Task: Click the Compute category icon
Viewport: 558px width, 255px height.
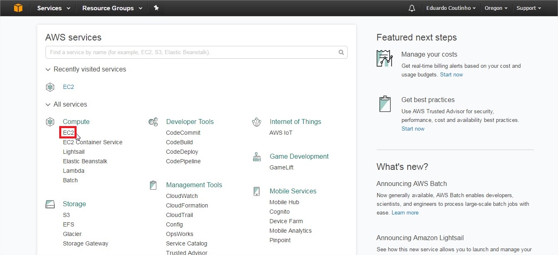Action: pos(50,122)
